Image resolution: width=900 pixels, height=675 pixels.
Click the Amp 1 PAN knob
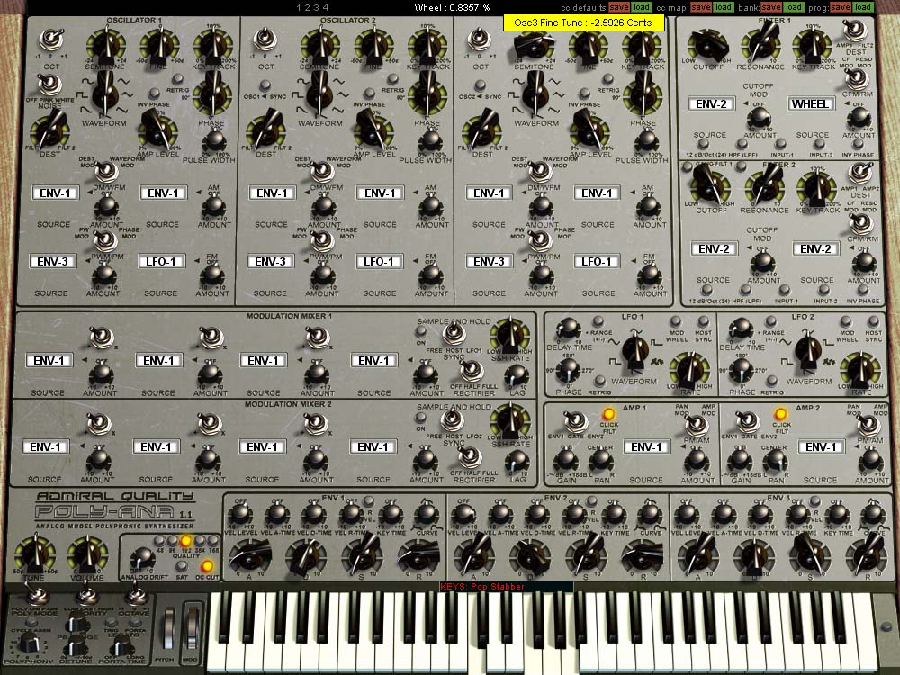click(x=601, y=460)
